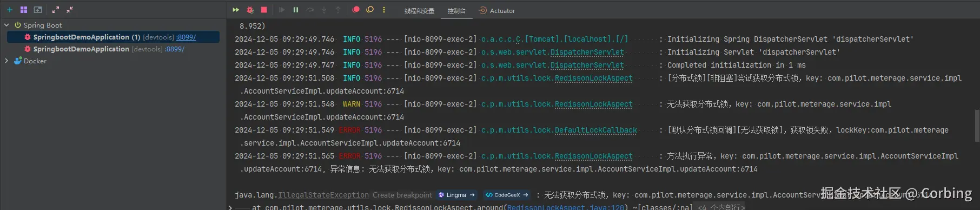Click the red Stop square button
Viewport: 980px width, 210px height.
(264, 10)
